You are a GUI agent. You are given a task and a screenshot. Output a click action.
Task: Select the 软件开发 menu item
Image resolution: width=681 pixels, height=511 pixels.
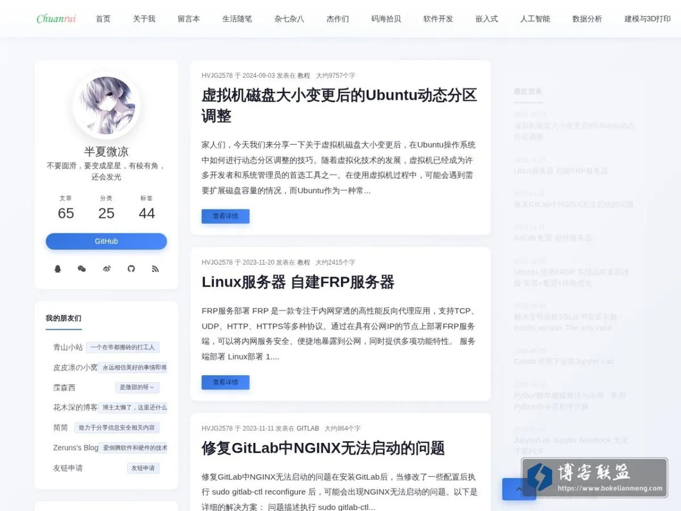(438, 19)
